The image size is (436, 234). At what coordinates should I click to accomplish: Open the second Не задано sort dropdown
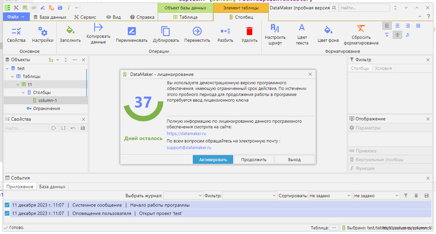click(x=377, y=196)
